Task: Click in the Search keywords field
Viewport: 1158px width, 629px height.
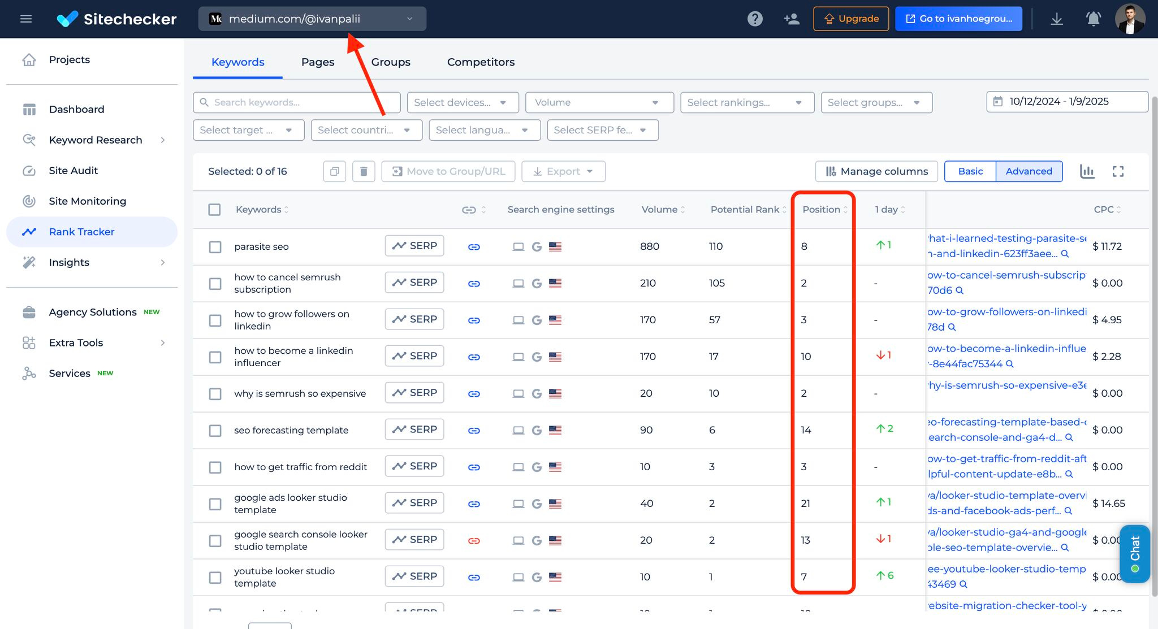Action: click(296, 102)
